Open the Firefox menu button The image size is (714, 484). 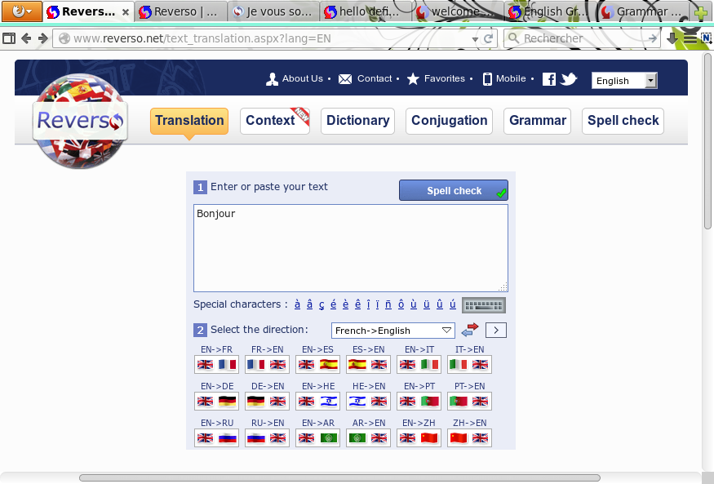click(x=22, y=11)
